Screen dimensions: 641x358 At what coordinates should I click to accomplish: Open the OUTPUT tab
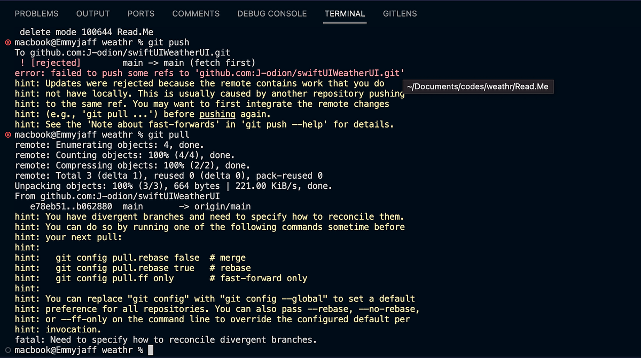point(92,13)
